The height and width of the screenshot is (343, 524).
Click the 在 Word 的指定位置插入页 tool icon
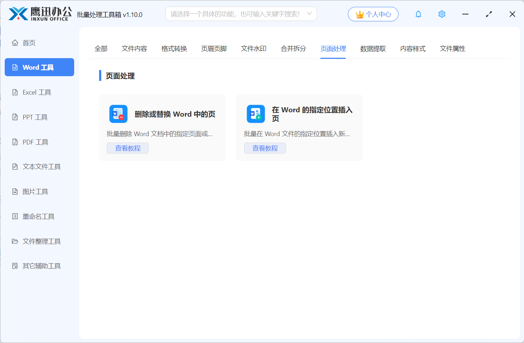[x=256, y=113]
